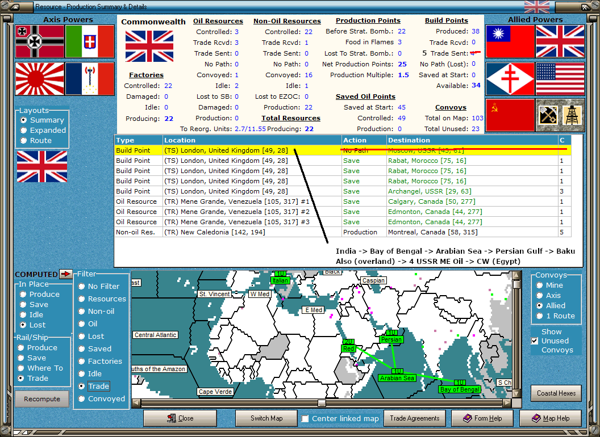This screenshot has height=437, width=600.
Task: Click map scroll left arrow
Action: coord(136,403)
